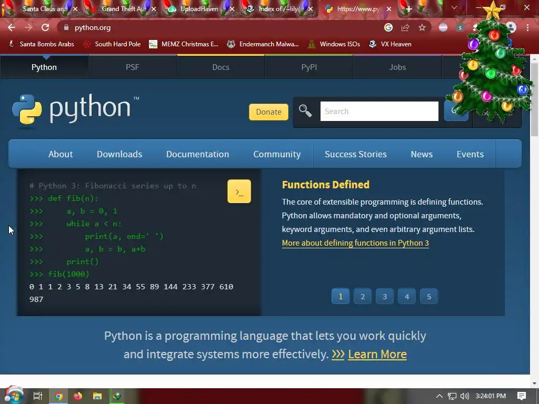Image resolution: width=539 pixels, height=404 pixels.
Task: Go to slide 2 of the carousel
Action: point(362,297)
